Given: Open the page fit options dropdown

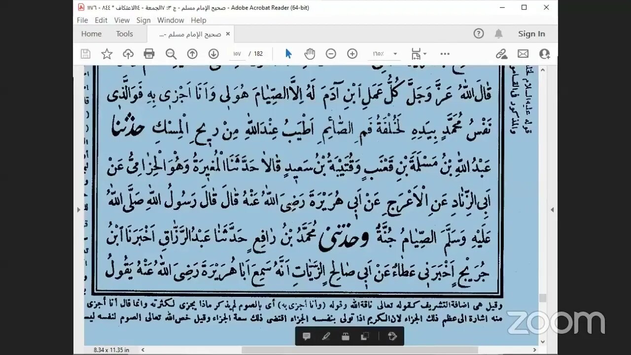Looking at the screenshot, I should coord(419,54).
